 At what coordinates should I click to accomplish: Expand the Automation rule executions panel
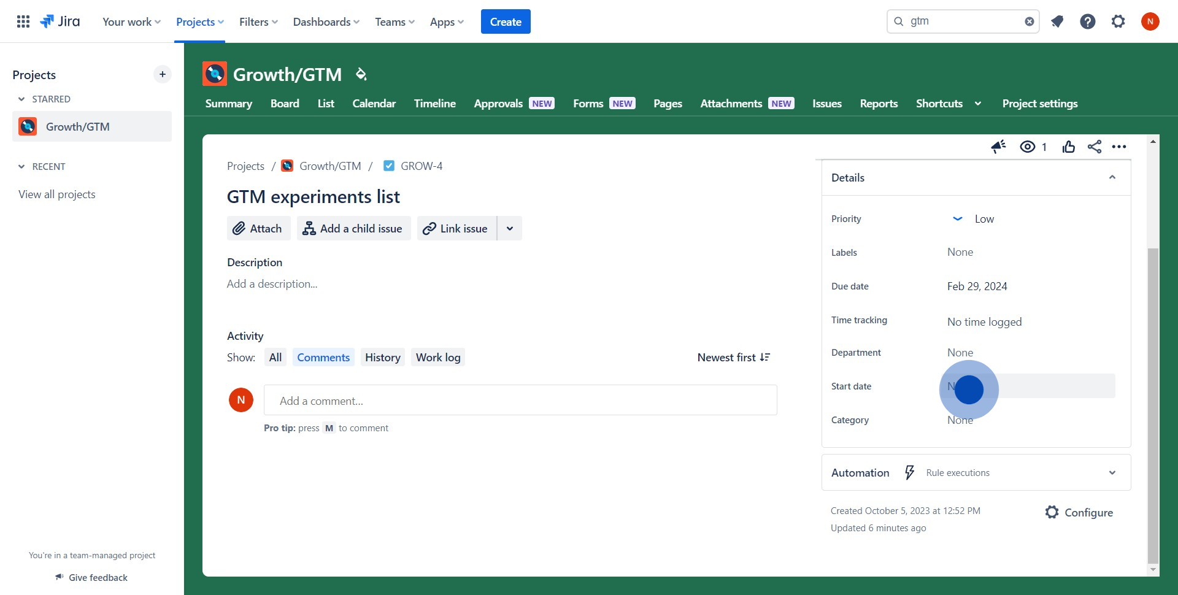click(x=1112, y=473)
